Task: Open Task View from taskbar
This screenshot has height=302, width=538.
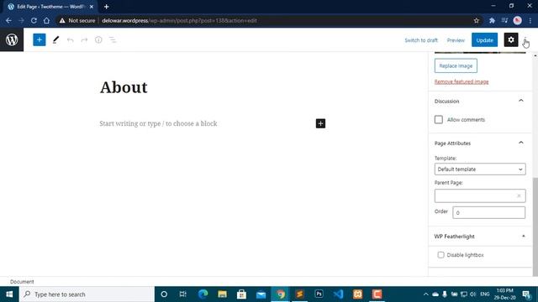Action: pos(183,294)
